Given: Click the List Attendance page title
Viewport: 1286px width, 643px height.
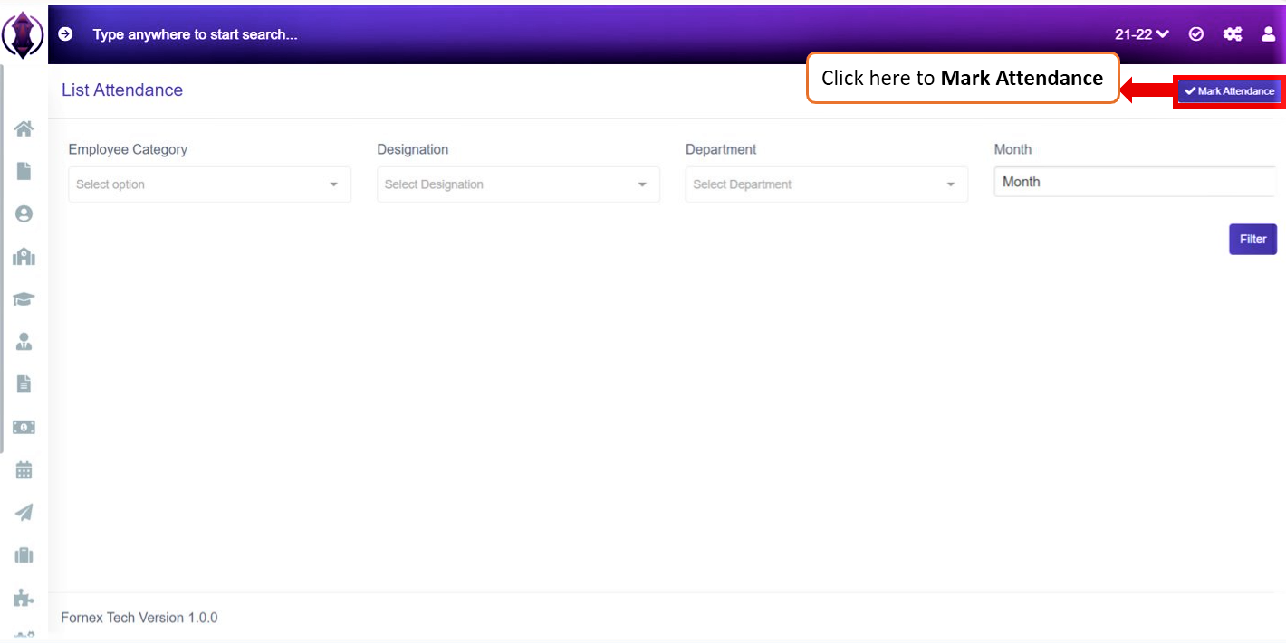Looking at the screenshot, I should pyautogui.click(x=122, y=90).
